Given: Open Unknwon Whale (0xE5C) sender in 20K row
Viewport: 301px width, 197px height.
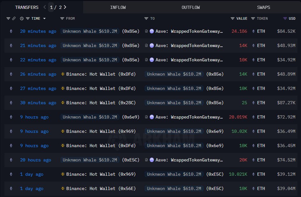Looking at the screenshot, I should pyautogui.click(x=90, y=160).
